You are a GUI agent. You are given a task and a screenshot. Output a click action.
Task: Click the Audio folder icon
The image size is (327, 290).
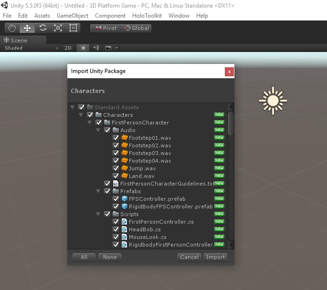(x=116, y=130)
